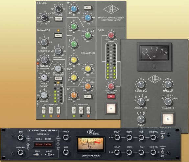Toggle the LINK button in Dynamics
This screenshot has height=162, width=189.
(58, 35)
